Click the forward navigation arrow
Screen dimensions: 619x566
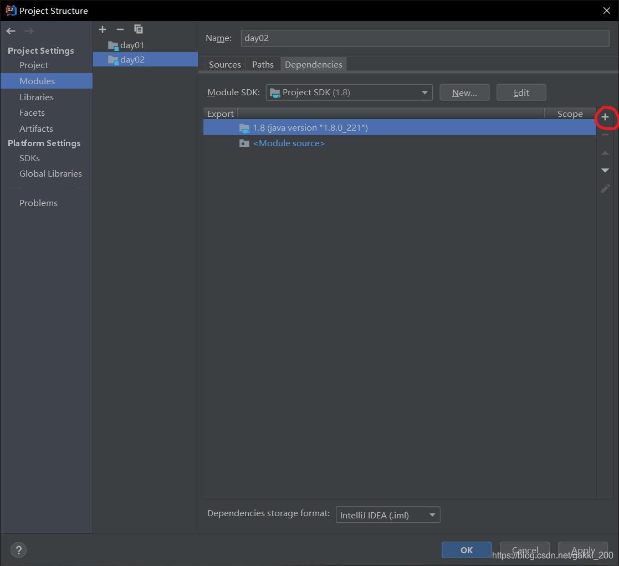[x=29, y=31]
